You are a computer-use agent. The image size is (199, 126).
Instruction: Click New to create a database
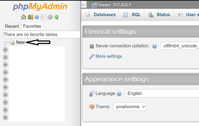tap(21, 42)
